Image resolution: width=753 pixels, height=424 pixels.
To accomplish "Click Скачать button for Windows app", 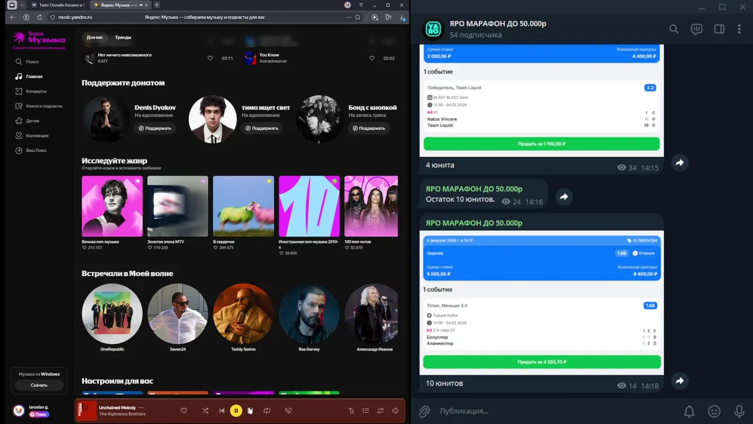I will 39,385.
